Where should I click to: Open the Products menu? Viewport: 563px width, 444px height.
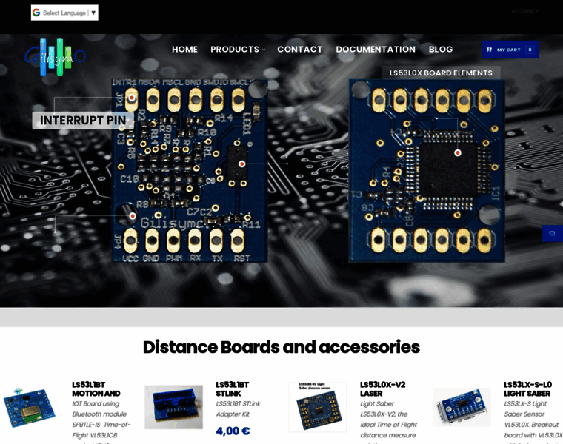[x=235, y=50]
